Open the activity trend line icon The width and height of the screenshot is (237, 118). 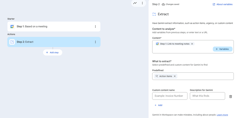coord(135,3)
